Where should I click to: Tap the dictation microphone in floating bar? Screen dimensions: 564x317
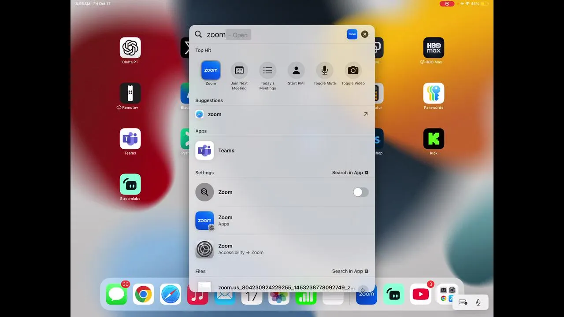click(x=478, y=302)
